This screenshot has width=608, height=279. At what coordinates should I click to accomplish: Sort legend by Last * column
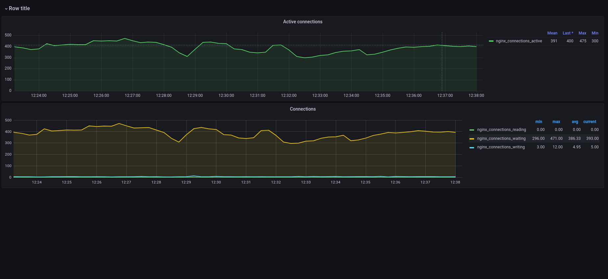[568, 33]
